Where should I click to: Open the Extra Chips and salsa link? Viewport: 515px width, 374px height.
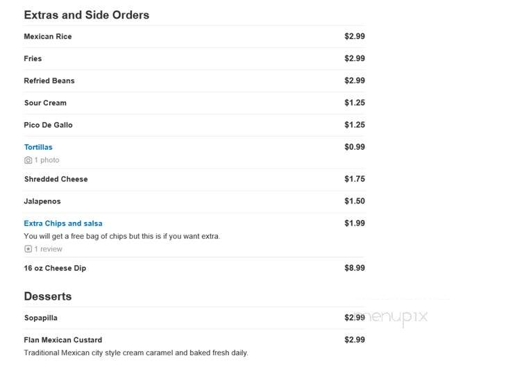(x=63, y=223)
